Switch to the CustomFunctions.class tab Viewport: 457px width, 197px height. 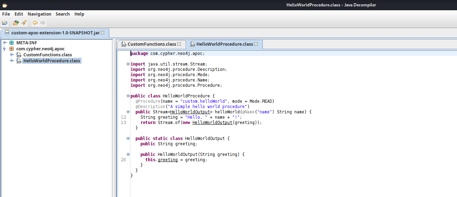tap(152, 44)
